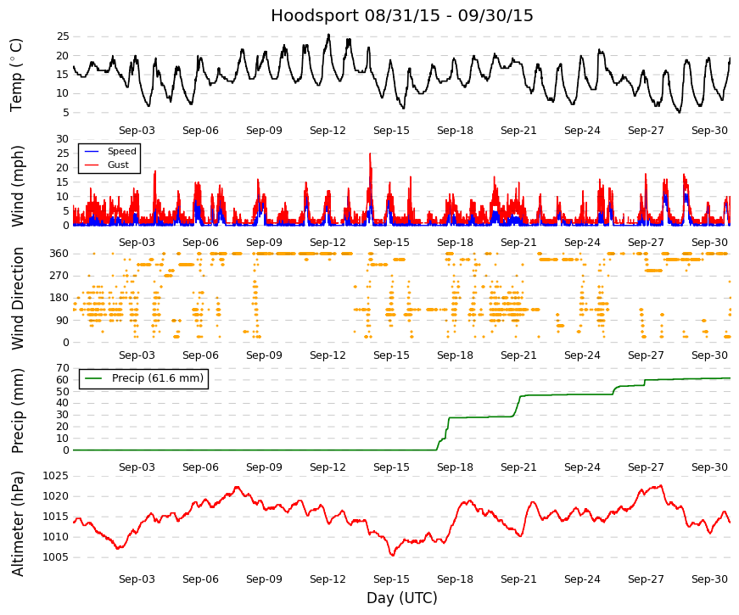Click Sep-15 tick under the temperature plot
This screenshot has width=739, height=615.
[391, 131]
